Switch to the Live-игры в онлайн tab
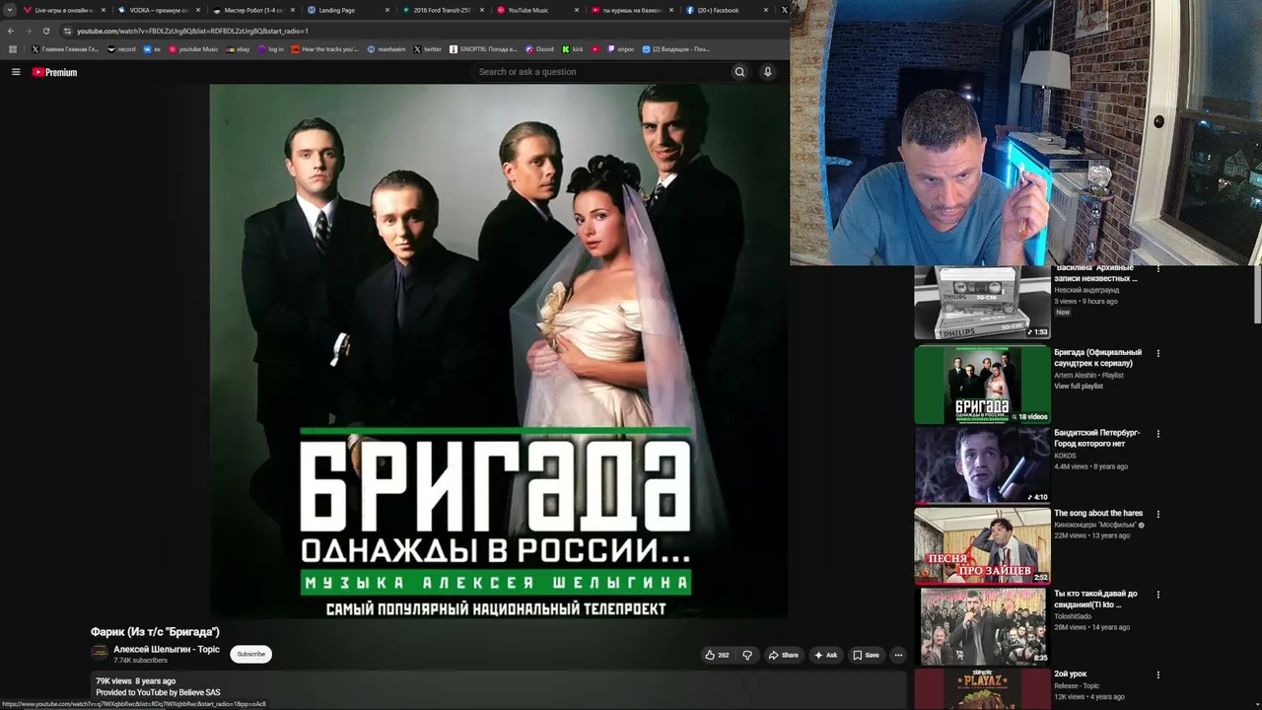1262x710 pixels. coord(65,10)
